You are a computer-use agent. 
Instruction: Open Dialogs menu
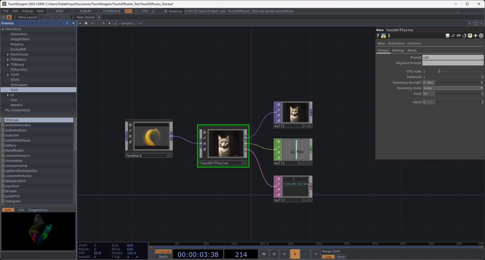tap(28, 11)
